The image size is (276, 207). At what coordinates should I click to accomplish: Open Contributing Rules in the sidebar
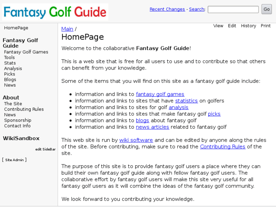[x=24, y=109]
